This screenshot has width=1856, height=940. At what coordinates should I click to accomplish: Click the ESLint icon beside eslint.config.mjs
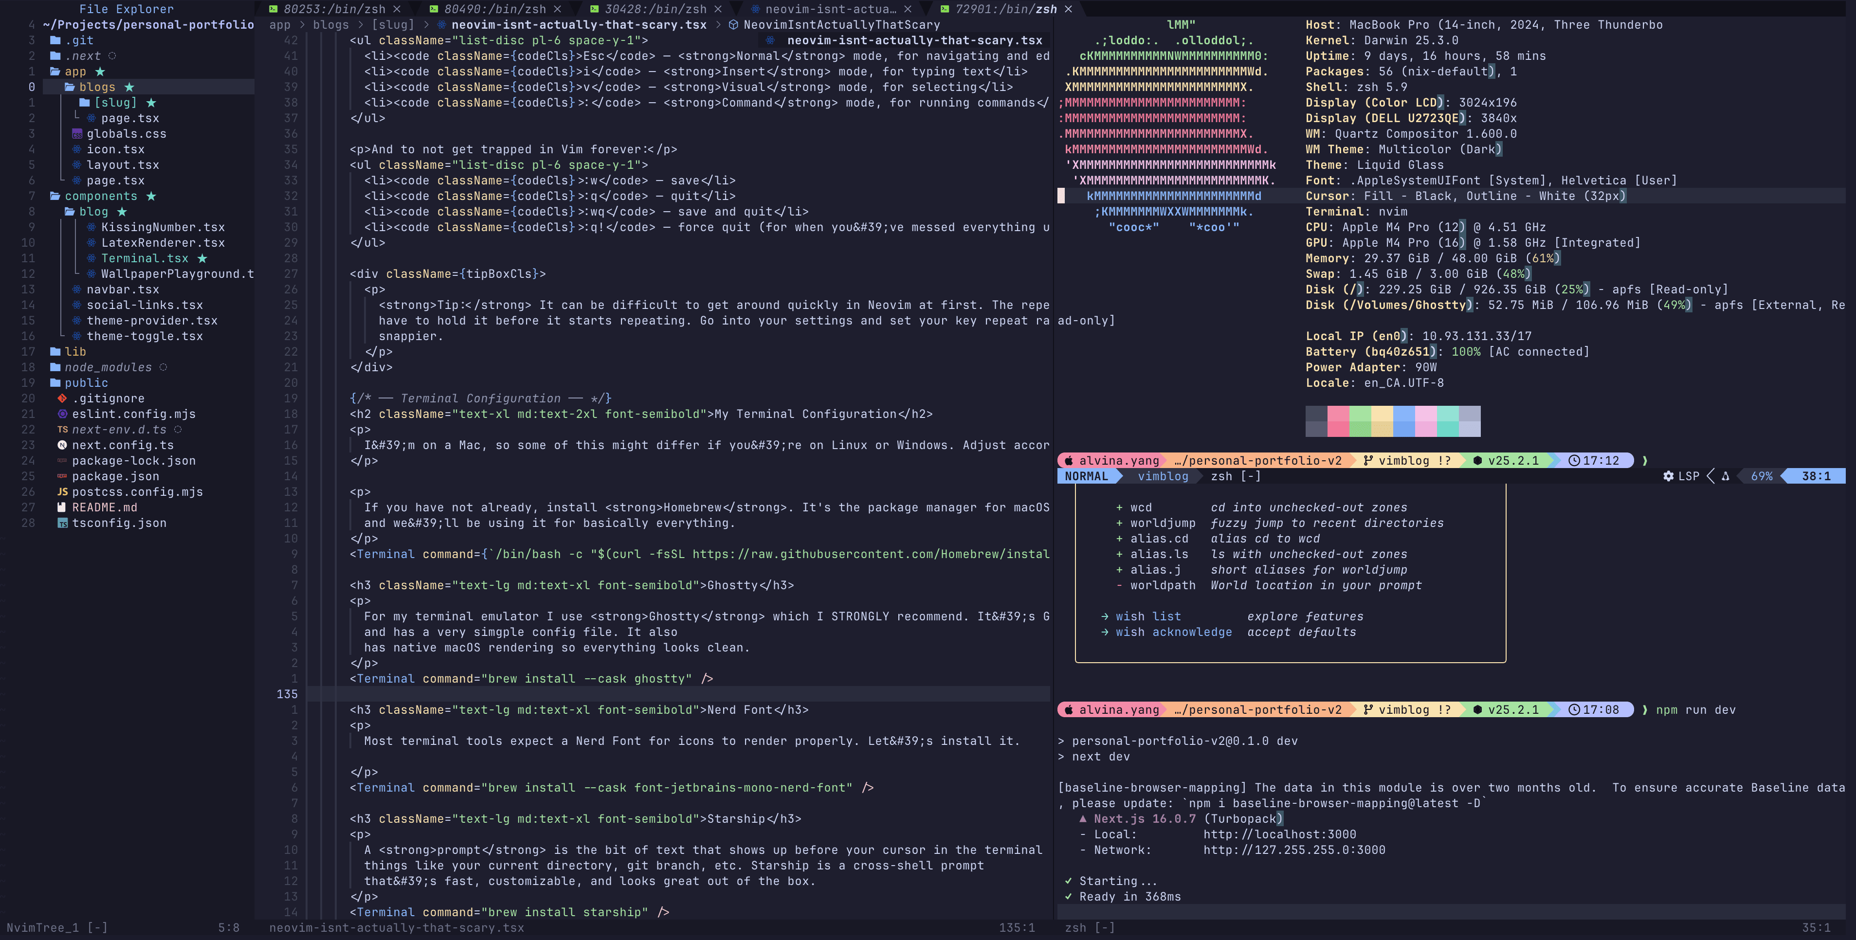pyautogui.click(x=63, y=414)
